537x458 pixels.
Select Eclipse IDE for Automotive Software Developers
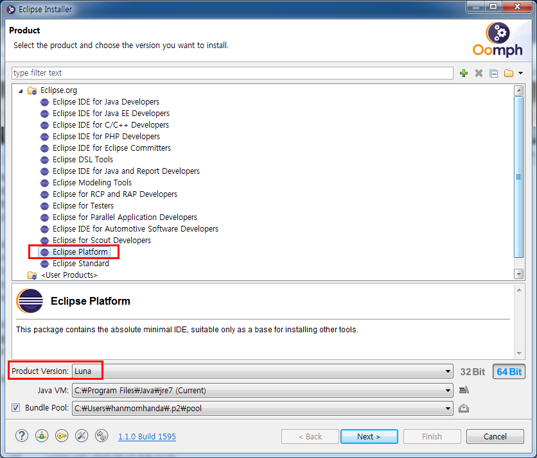click(136, 229)
